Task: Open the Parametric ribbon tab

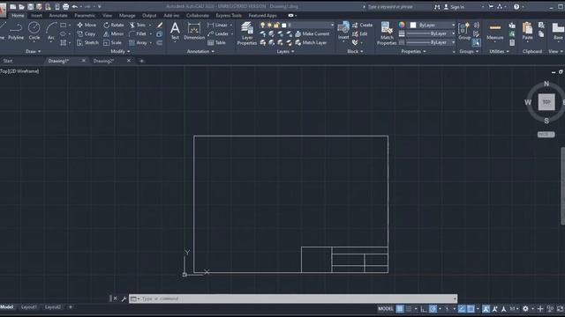Action: 85,16
